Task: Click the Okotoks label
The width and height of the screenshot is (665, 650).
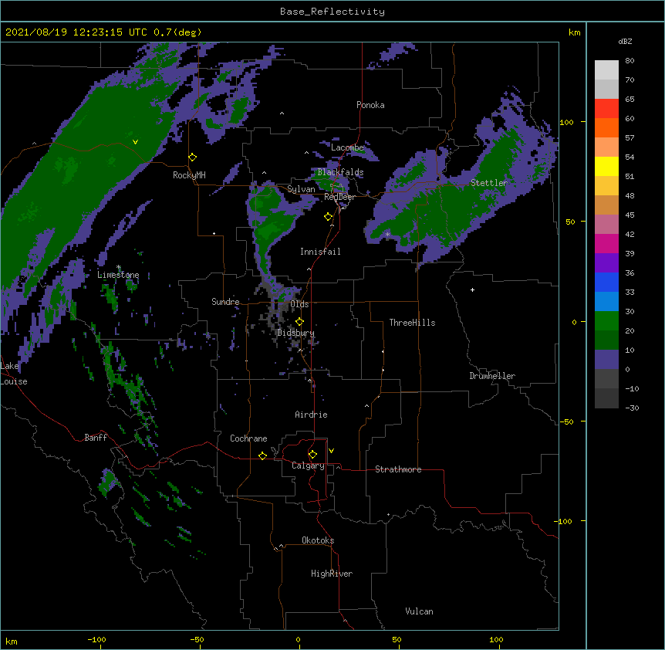Action: click(x=318, y=540)
